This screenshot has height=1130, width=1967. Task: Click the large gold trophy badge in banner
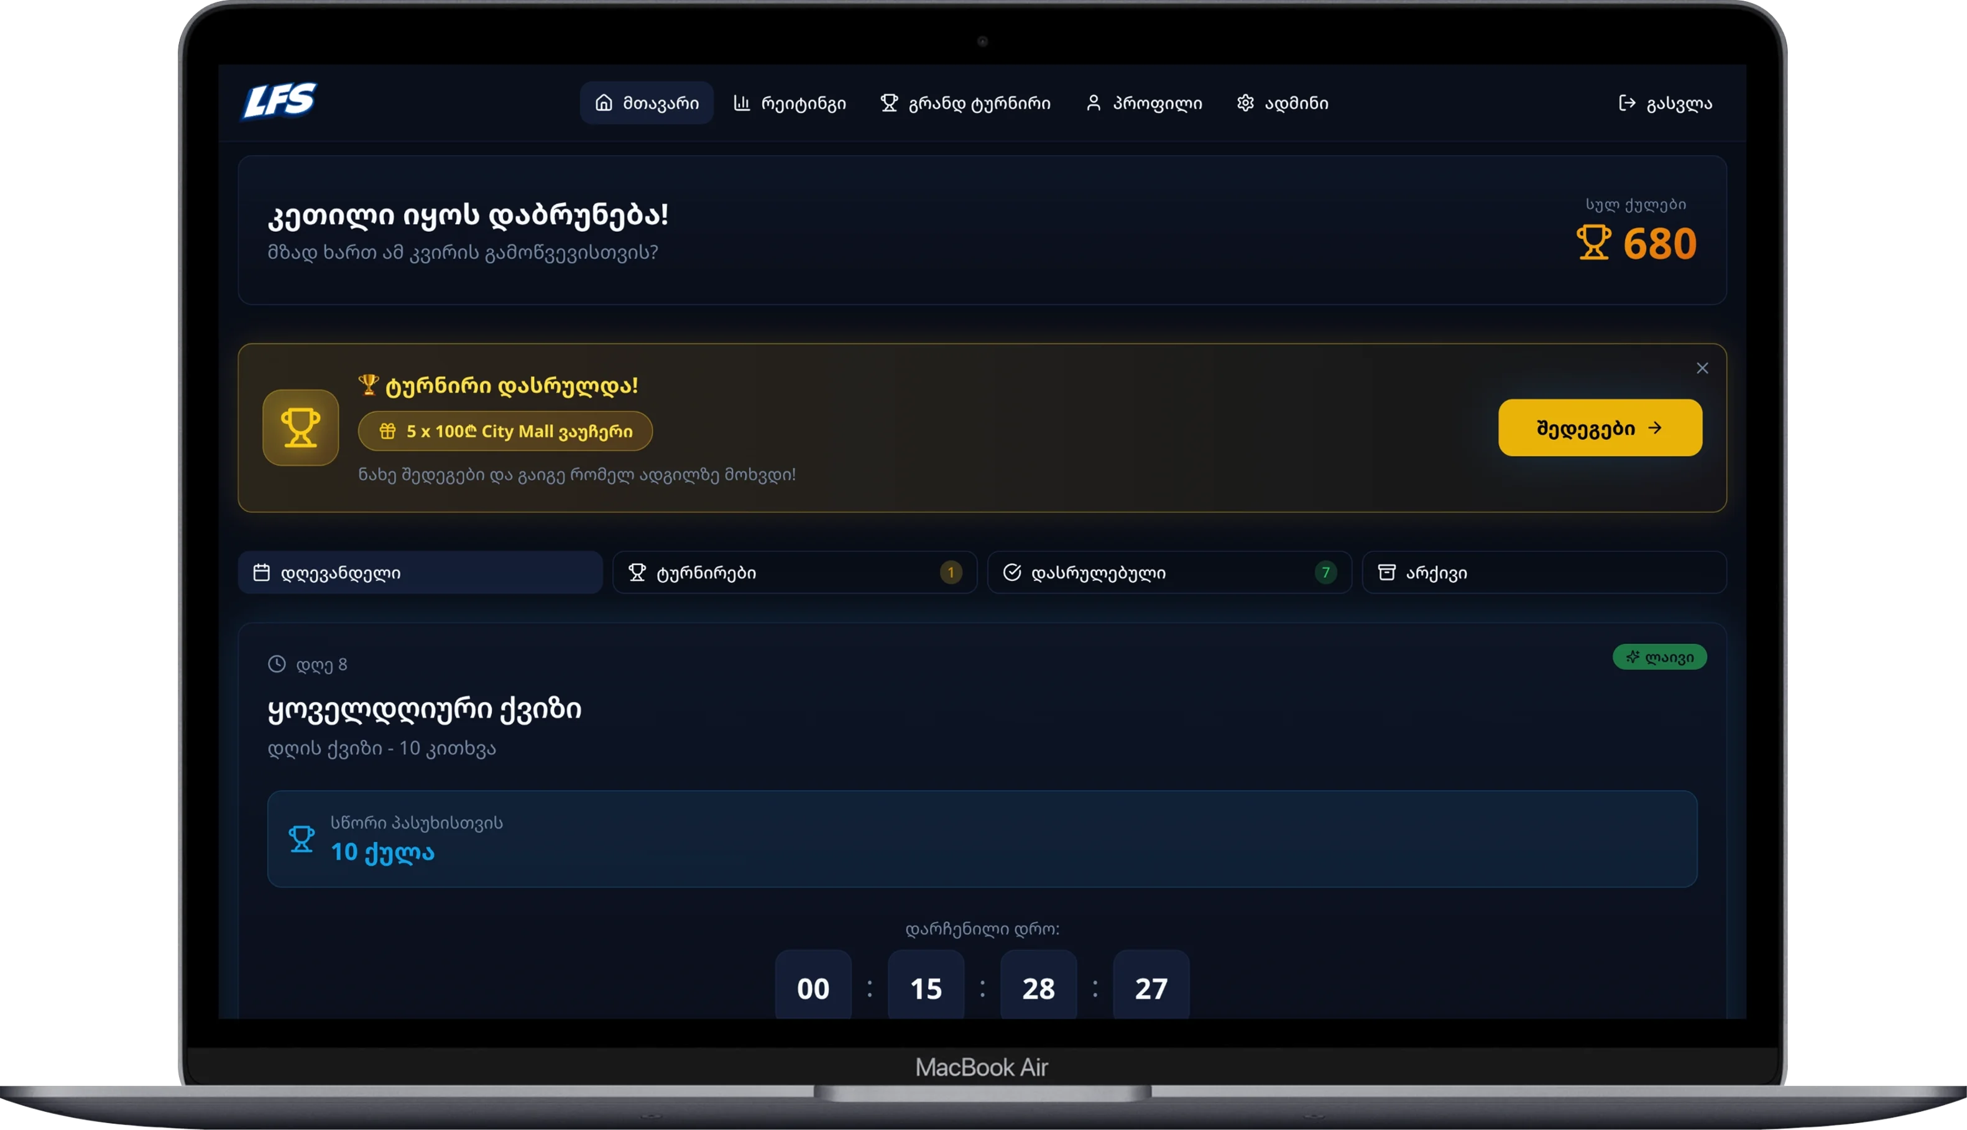coord(300,428)
